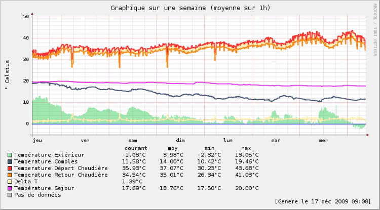380x210 pixels.
Task: Click the '° Celsius' y-axis label
Action: point(7,75)
